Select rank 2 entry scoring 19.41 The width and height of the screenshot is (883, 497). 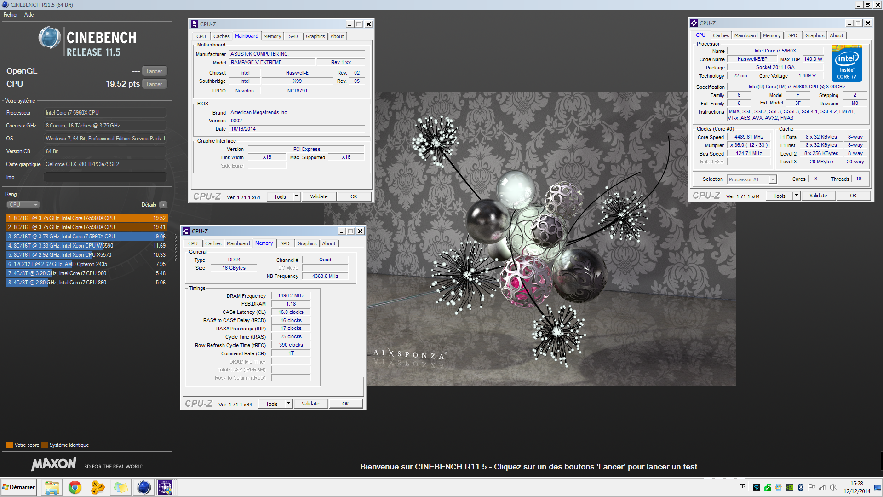(87, 227)
